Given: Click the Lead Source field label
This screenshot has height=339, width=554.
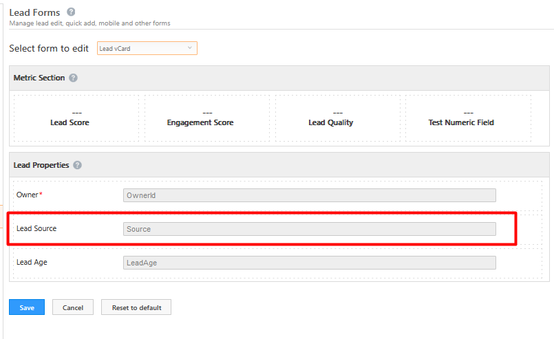Looking at the screenshot, I should (x=36, y=228).
